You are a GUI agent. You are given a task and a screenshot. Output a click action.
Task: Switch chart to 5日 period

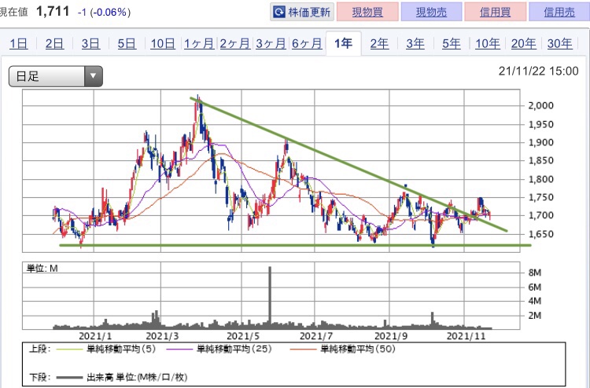point(127,43)
